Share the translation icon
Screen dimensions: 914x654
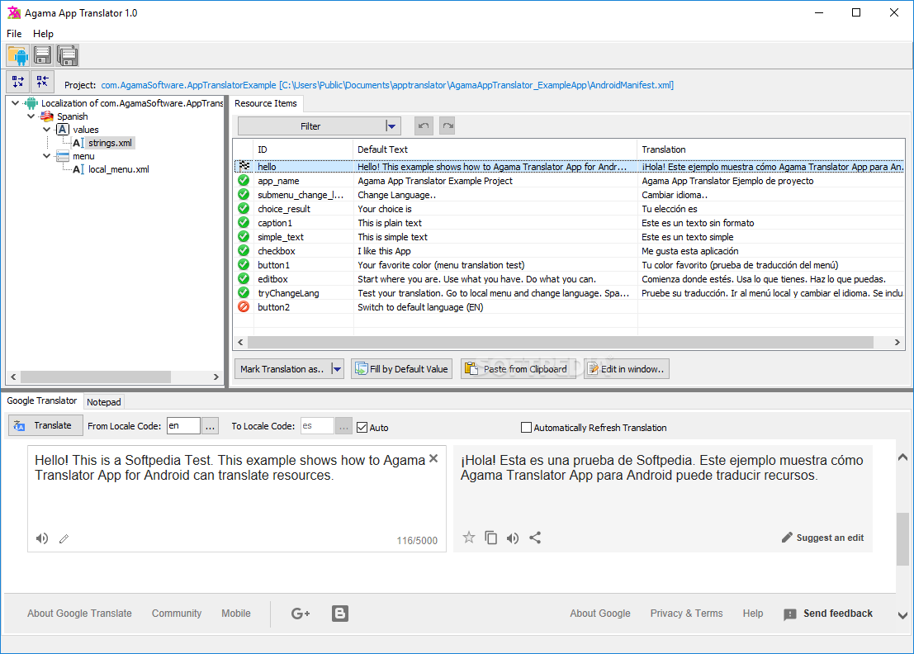535,538
